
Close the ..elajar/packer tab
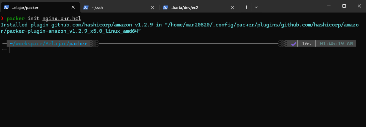(73, 8)
